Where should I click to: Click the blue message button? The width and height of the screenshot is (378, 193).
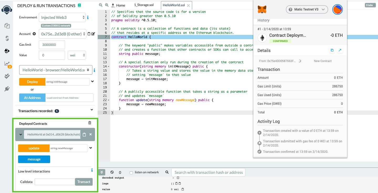pos(34,159)
